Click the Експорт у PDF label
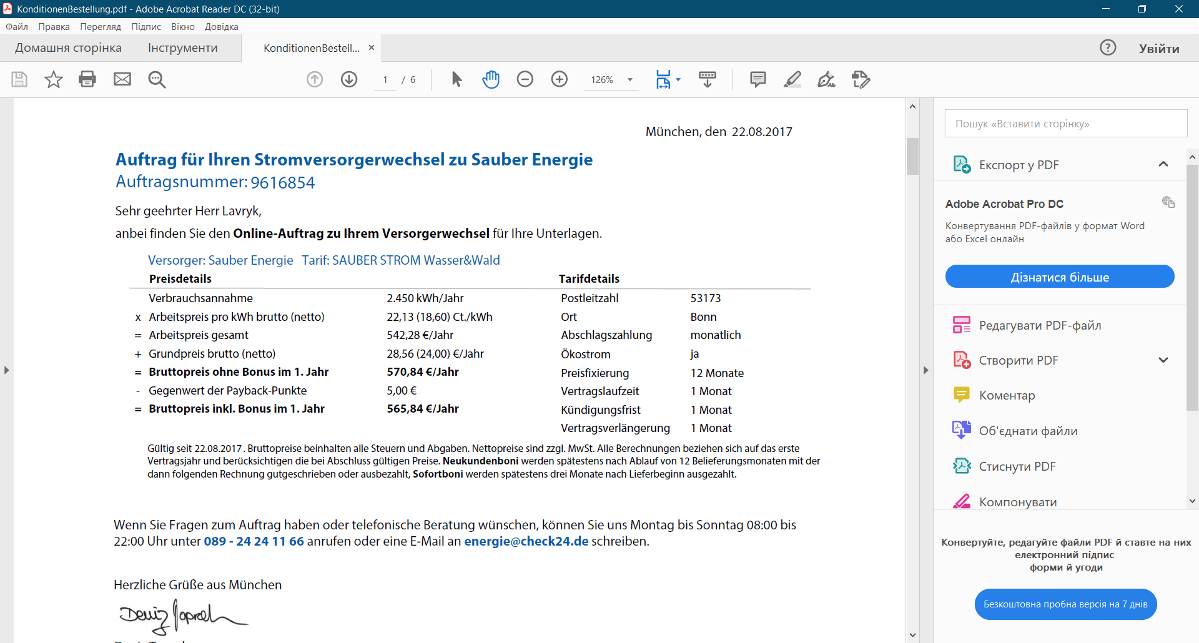The height and width of the screenshot is (643, 1199). 1019,165
